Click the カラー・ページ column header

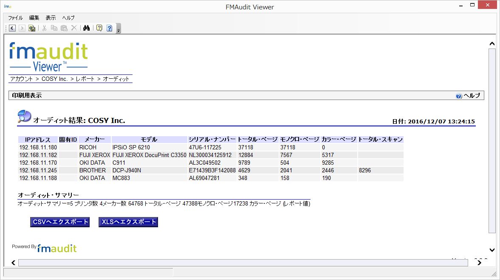click(339, 140)
